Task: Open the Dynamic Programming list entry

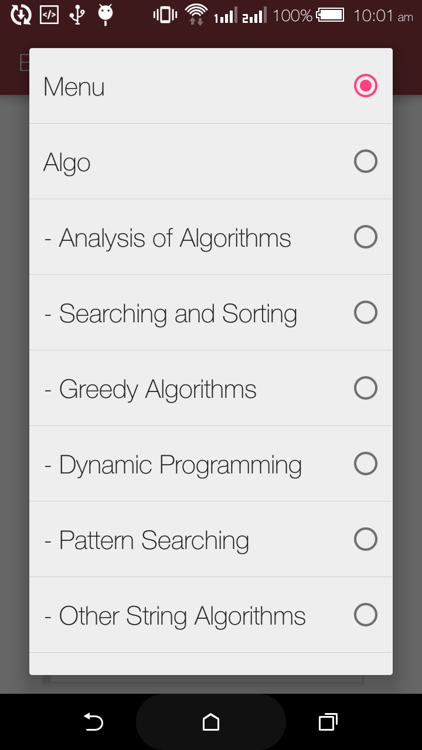Action: 211,463
